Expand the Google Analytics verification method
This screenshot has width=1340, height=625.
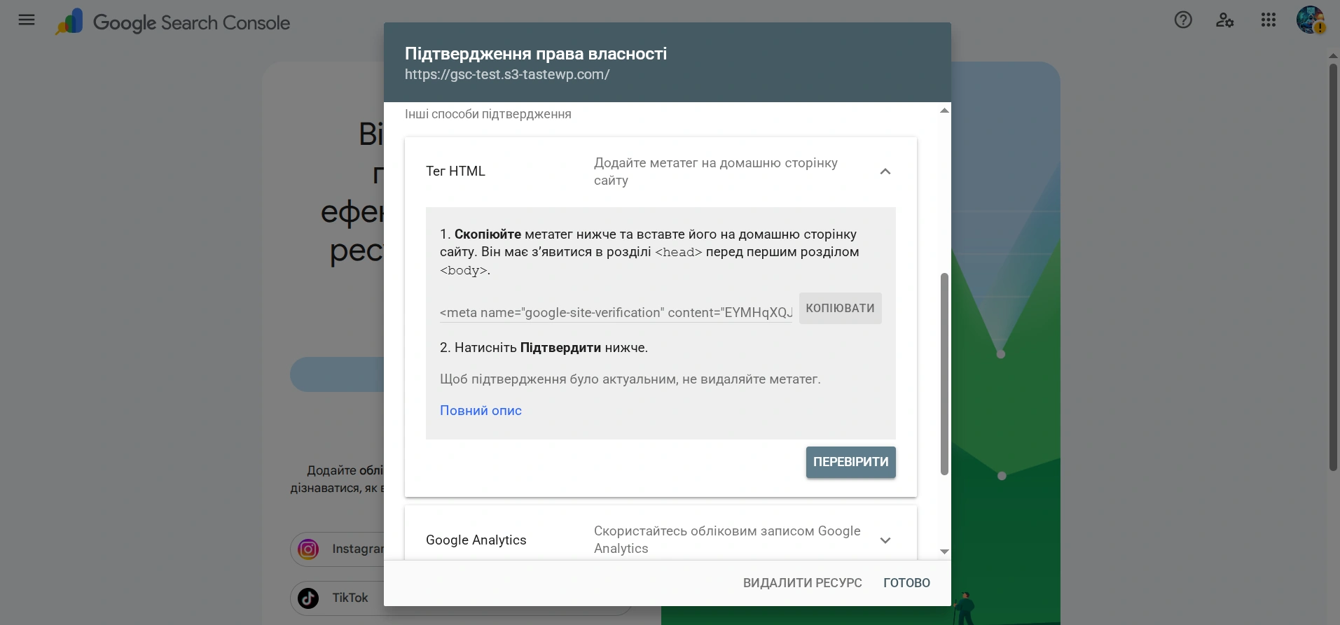tap(885, 540)
